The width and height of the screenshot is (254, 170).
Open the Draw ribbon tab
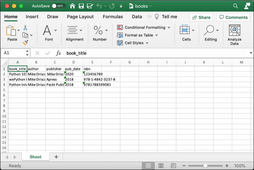(x=53, y=16)
